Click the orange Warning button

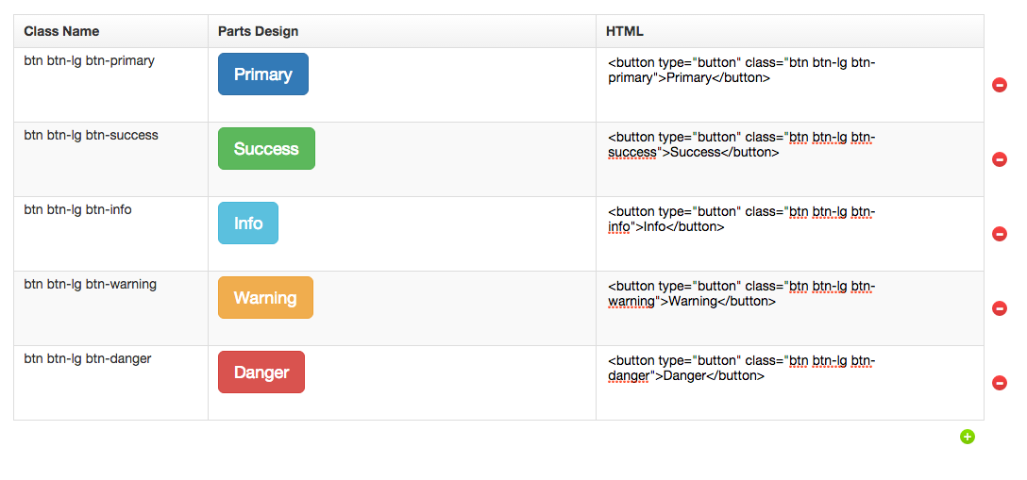coord(265,298)
